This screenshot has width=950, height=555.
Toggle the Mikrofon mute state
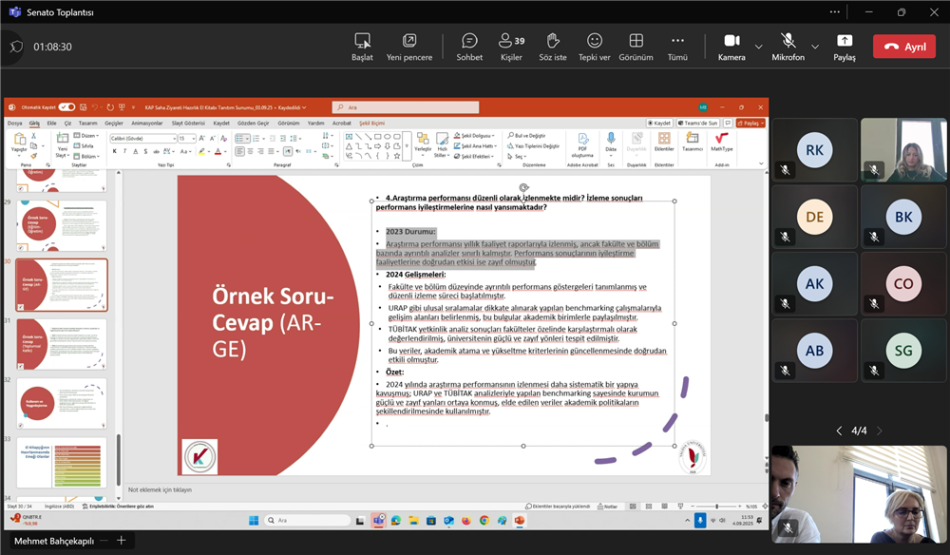click(x=788, y=48)
